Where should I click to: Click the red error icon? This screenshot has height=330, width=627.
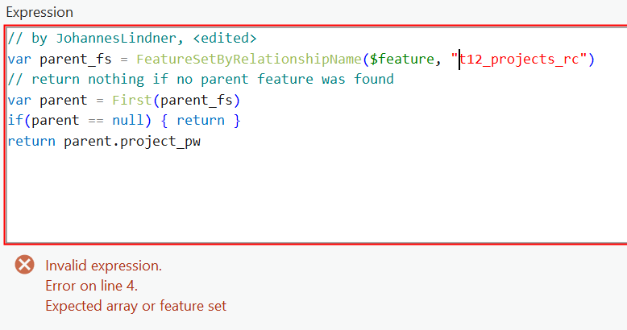click(25, 265)
